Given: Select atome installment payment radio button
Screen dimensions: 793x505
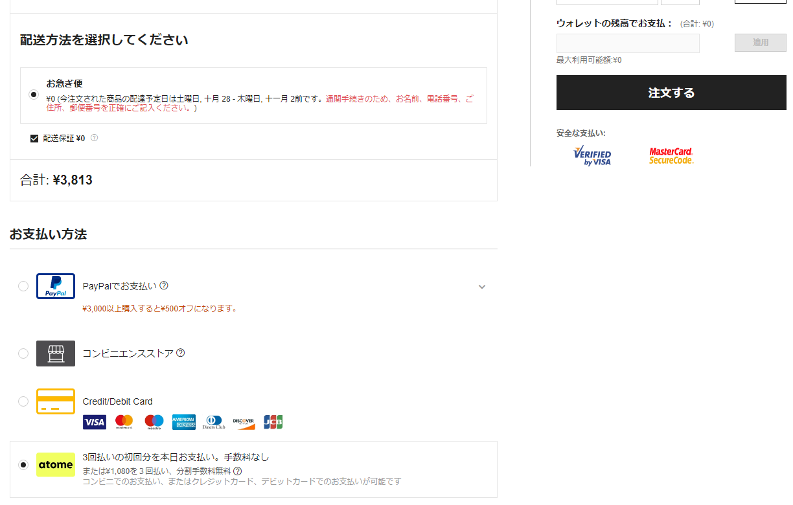Looking at the screenshot, I should click(x=23, y=465).
